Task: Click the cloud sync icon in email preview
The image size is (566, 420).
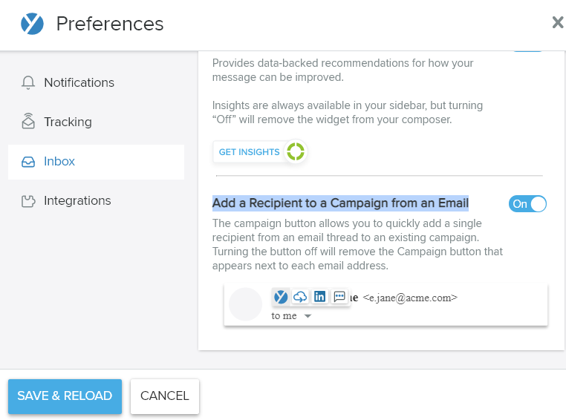Action: (x=300, y=297)
